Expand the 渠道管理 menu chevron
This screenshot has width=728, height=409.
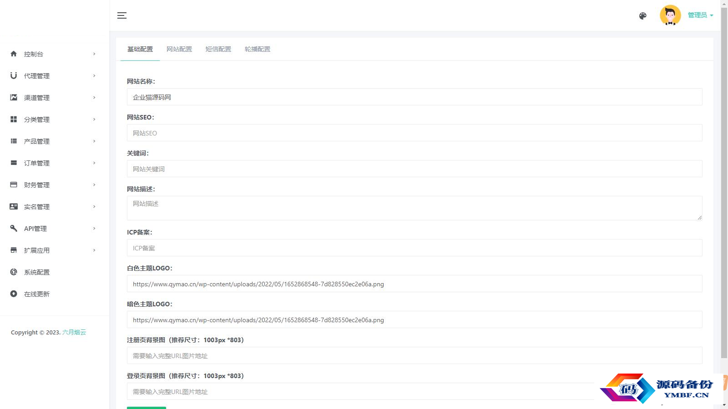pos(94,98)
